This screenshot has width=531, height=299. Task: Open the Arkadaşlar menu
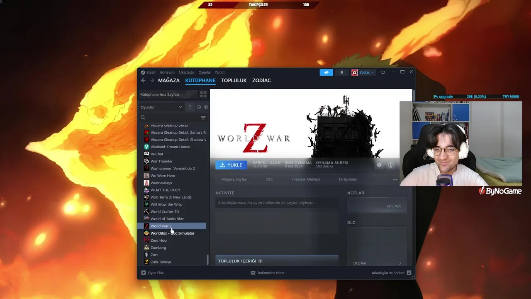click(187, 72)
